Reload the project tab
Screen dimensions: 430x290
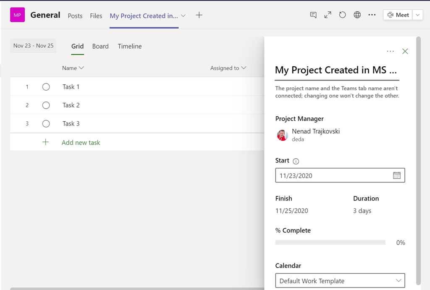click(343, 15)
